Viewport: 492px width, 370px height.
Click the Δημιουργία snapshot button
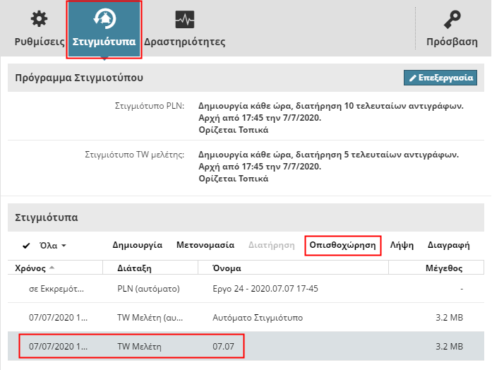[138, 246]
